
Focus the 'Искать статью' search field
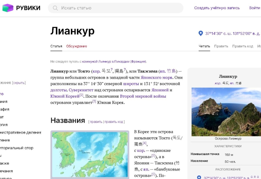tap(116, 8)
